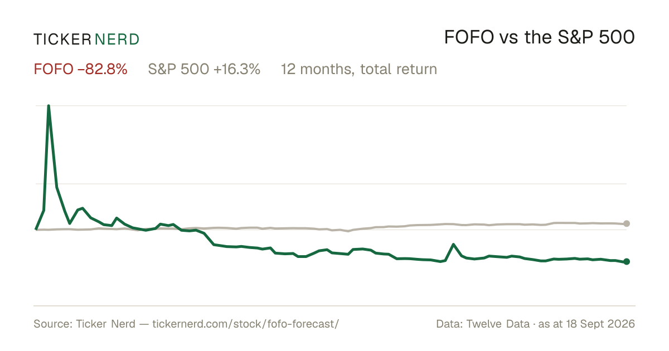Click the TICKER word in logo

(x=62, y=39)
